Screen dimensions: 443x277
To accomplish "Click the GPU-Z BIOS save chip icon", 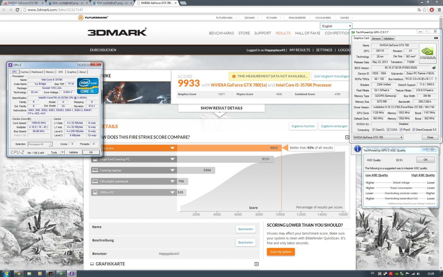I will [x=434, y=68].
